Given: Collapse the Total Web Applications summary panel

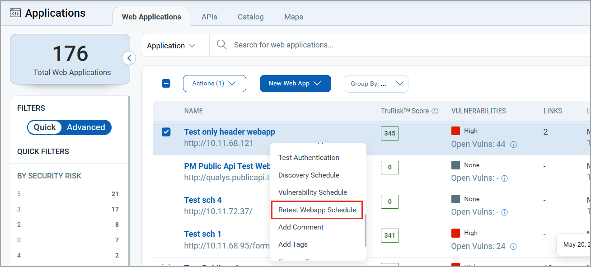Looking at the screenshot, I should (x=129, y=58).
